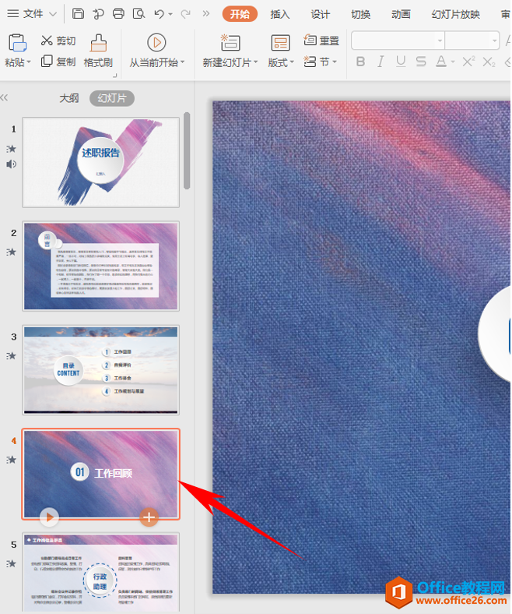Toggle Superscript formatting
512x614 pixels.
pyautogui.click(x=468, y=62)
